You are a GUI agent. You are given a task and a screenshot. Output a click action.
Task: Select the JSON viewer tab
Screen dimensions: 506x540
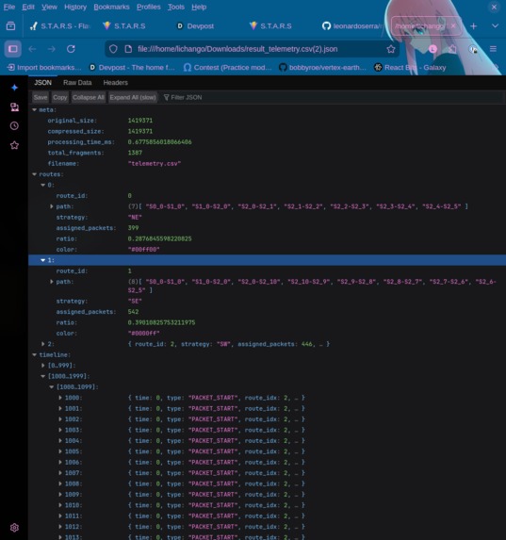(42, 83)
